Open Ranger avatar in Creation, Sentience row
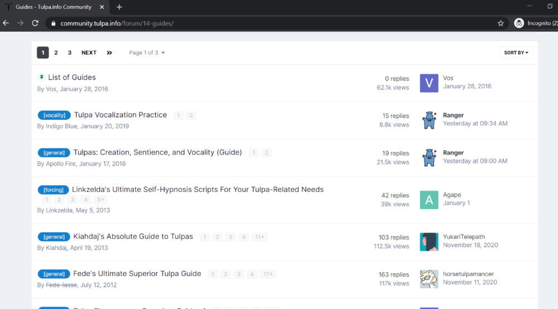 (429, 157)
